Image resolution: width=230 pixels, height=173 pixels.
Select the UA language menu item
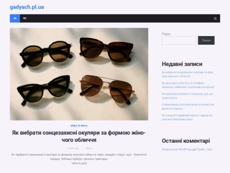tap(15, 18)
